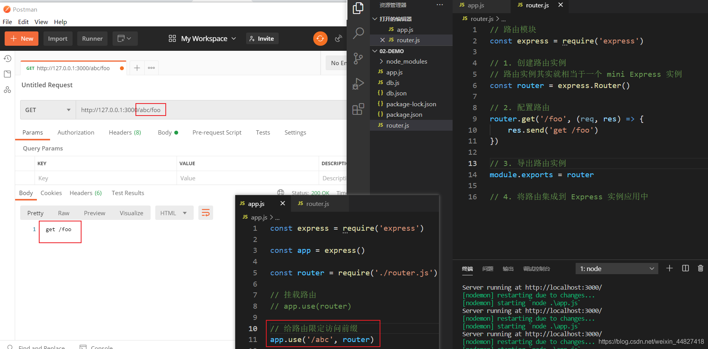Close the router.js editor tab
Image resolution: width=708 pixels, height=349 pixels.
point(560,5)
